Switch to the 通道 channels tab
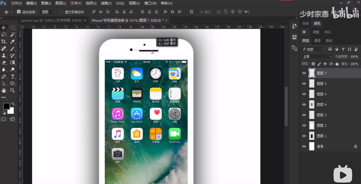 tap(317, 41)
